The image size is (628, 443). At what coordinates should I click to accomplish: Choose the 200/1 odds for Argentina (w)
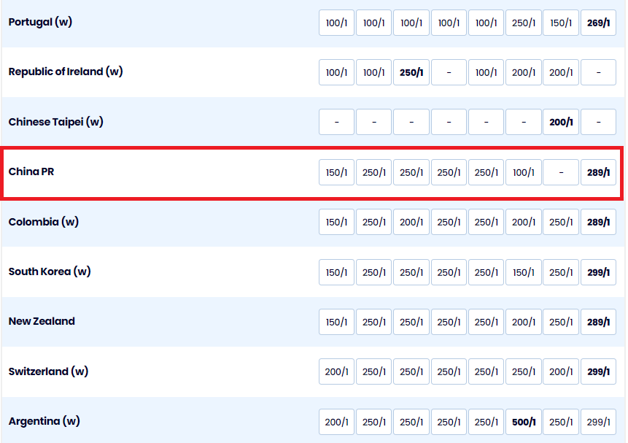point(336,422)
